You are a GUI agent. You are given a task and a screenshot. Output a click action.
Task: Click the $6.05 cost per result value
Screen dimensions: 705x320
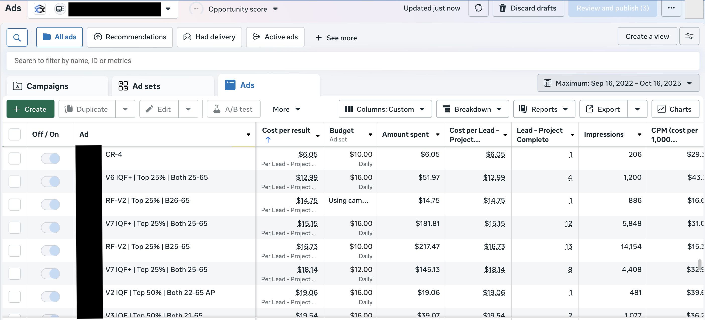pyautogui.click(x=308, y=154)
